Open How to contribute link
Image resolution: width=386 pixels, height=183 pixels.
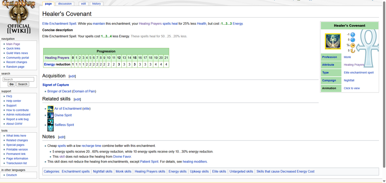tap(18, 110)
